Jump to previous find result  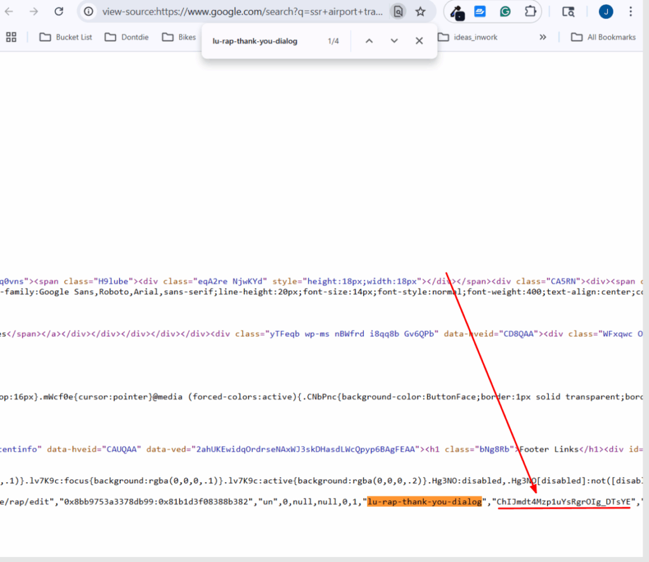(x=369, y=41)
